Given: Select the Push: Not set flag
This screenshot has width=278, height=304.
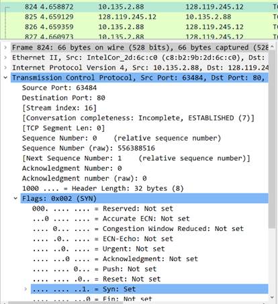Looking at the screenshot, I should (94, 269).
